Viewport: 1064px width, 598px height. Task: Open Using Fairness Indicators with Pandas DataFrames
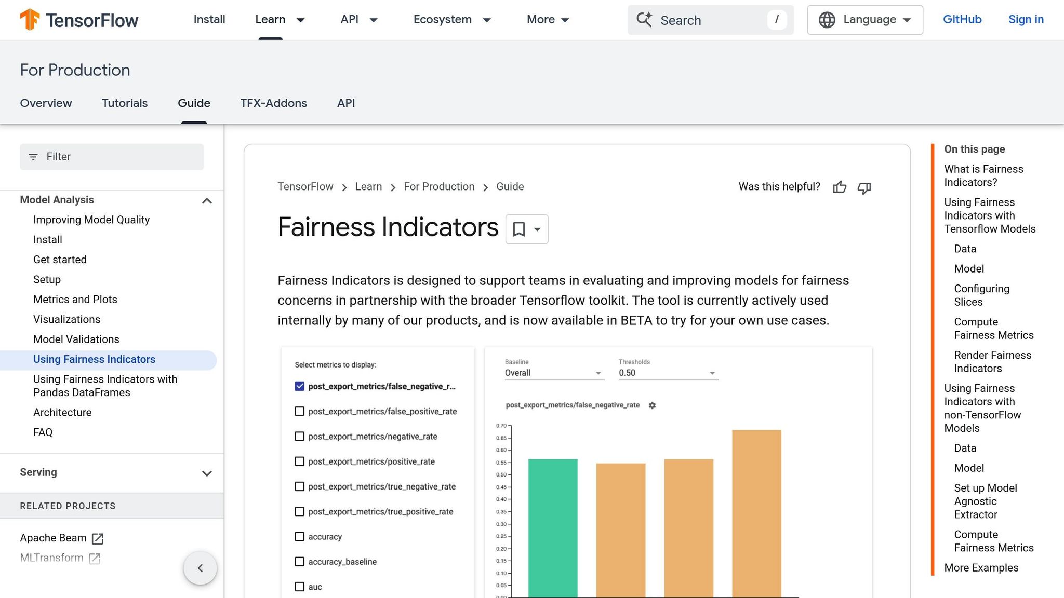pyautogui.click(x=105, y=386)
